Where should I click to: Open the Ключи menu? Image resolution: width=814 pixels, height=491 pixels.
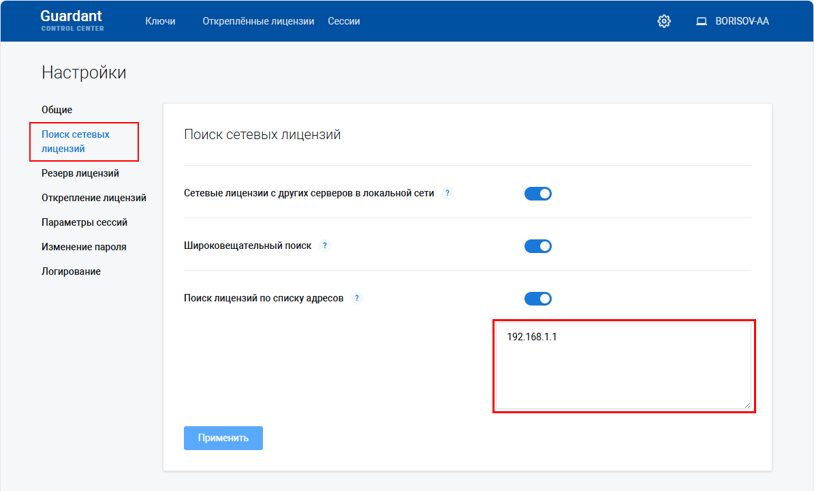(x=159, y=20)
